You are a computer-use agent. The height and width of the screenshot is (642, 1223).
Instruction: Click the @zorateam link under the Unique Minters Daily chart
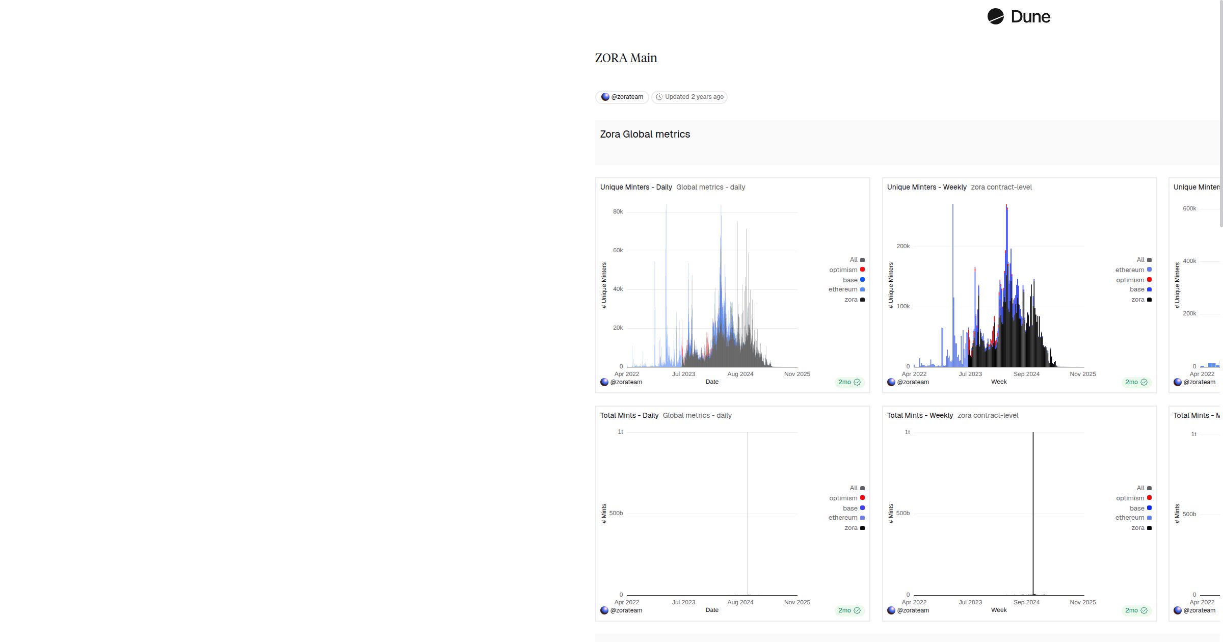click(x=626, y=382)
